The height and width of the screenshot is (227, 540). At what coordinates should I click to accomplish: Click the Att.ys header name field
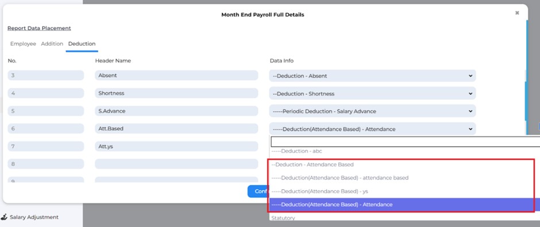[176, 146]
